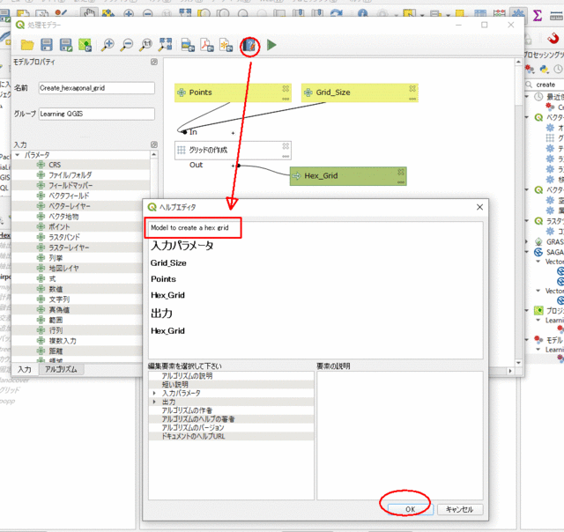Edit the Points input via its dots

286,99
